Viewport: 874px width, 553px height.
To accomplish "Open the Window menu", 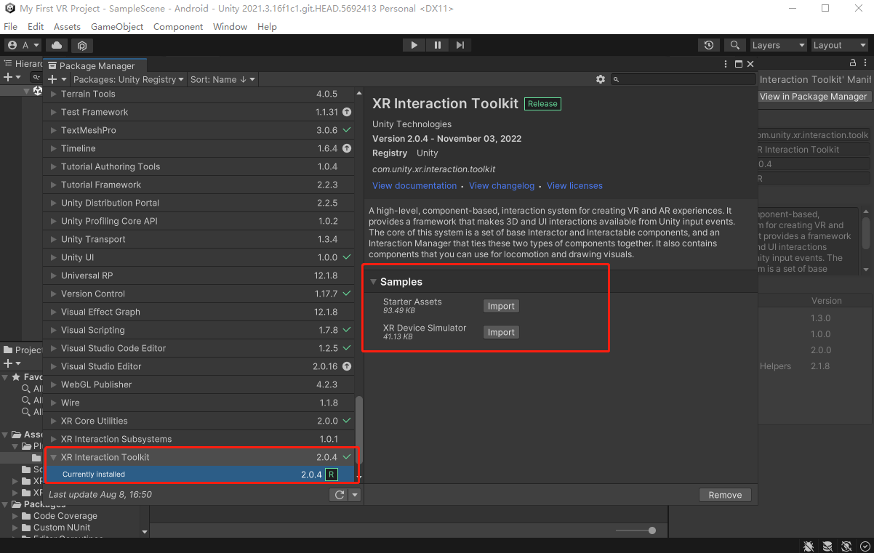I will click(230, 26).
